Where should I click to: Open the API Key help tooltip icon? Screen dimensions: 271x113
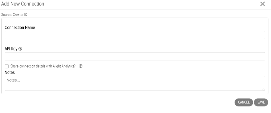click(x=20, y=49)
